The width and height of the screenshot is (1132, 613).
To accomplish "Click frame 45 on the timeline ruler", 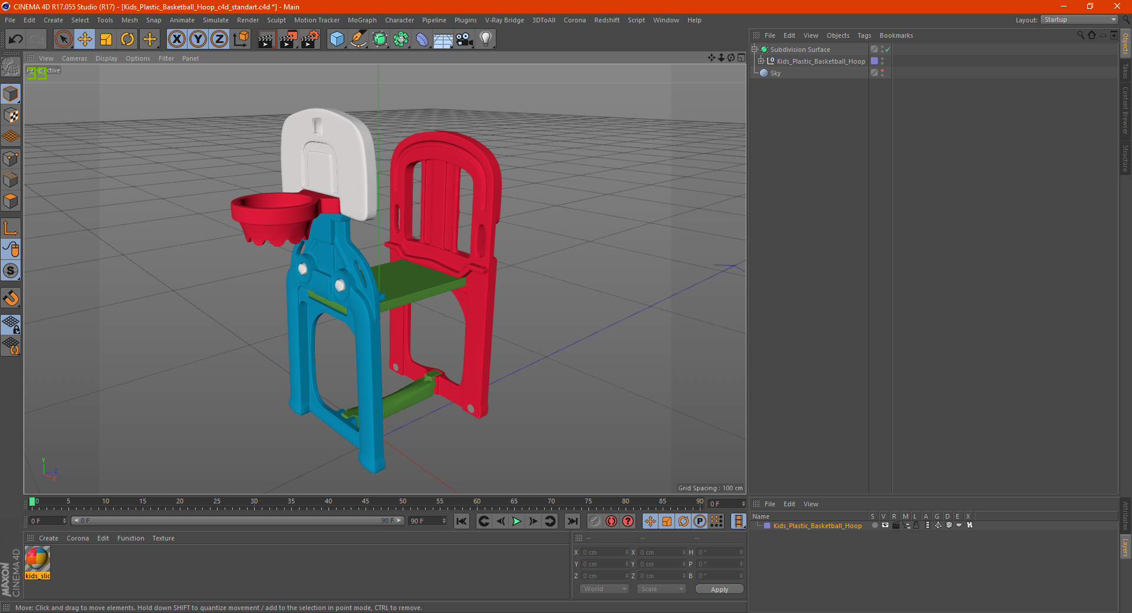I will coord(366,502).
